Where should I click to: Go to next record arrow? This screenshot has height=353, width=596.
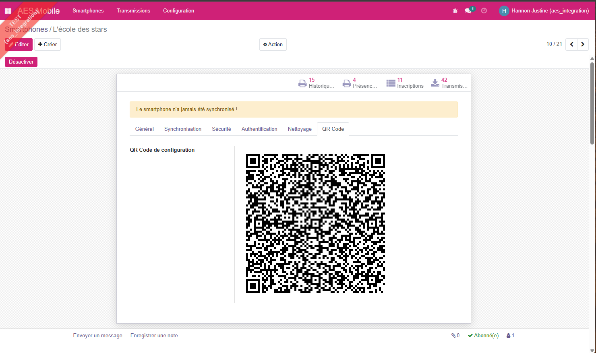coord(583,44)
